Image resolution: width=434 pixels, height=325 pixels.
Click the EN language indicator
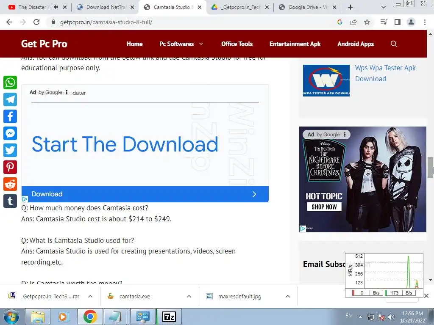point(348,316)
